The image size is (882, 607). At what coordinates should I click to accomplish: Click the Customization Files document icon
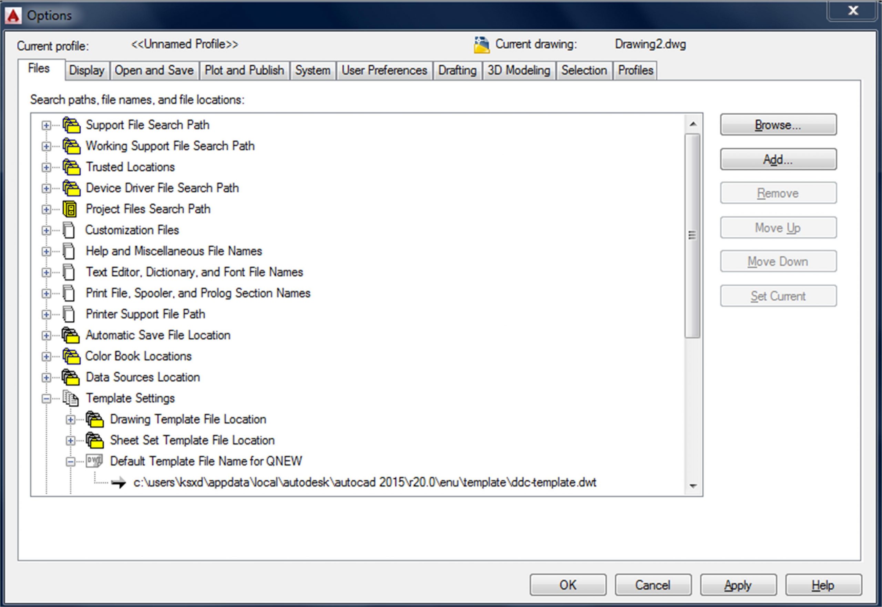pyautogui.click(x=69, y=230)
